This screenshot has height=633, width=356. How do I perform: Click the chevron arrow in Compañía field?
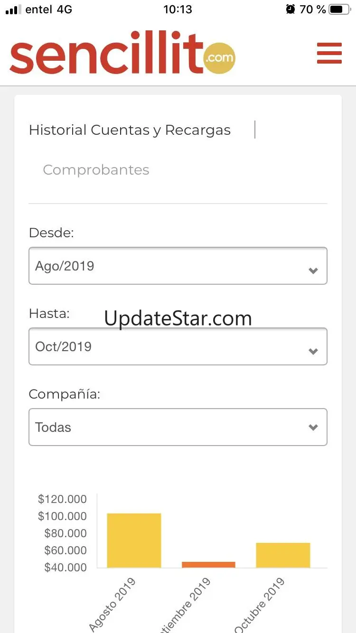[x=313, y=428]
